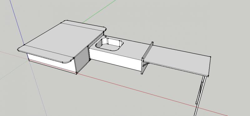
Task: Click the vertical divider panel beside the extension
Action: [147, 58]
